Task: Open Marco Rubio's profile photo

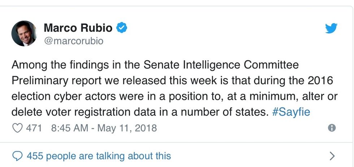Action: [24, 33]
